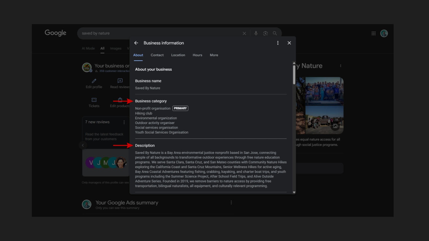Open the Tickets icon
This screenshot has width=429, height=241.
tap(94, 100)
